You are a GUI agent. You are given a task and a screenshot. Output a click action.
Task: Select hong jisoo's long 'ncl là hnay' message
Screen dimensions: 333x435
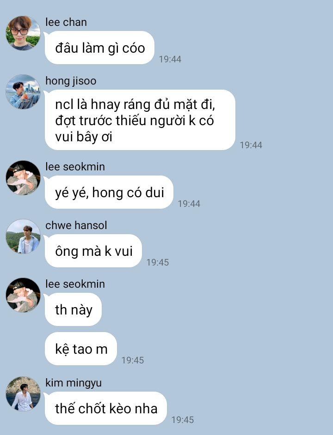click(140, 120)
